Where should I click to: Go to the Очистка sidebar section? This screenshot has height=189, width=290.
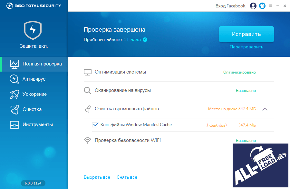[32, 109]
